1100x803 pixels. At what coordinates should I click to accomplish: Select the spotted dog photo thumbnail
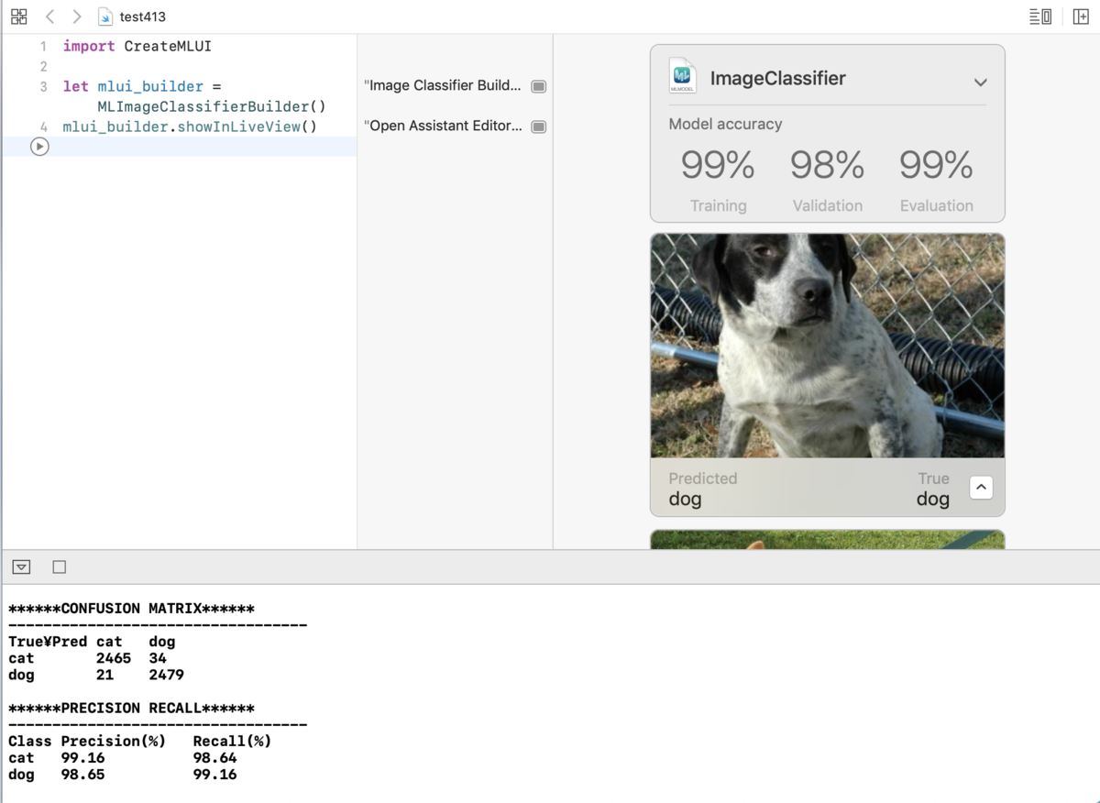click(828, 346)
